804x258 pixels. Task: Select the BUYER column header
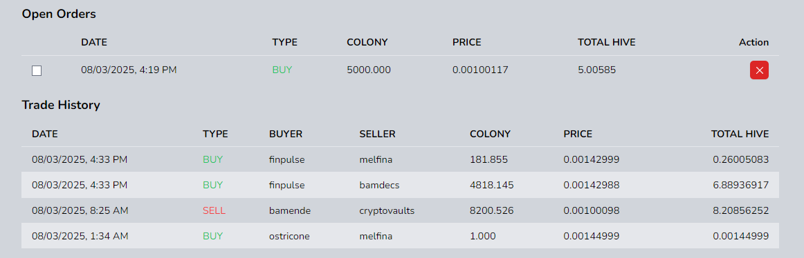coord(286,134)
